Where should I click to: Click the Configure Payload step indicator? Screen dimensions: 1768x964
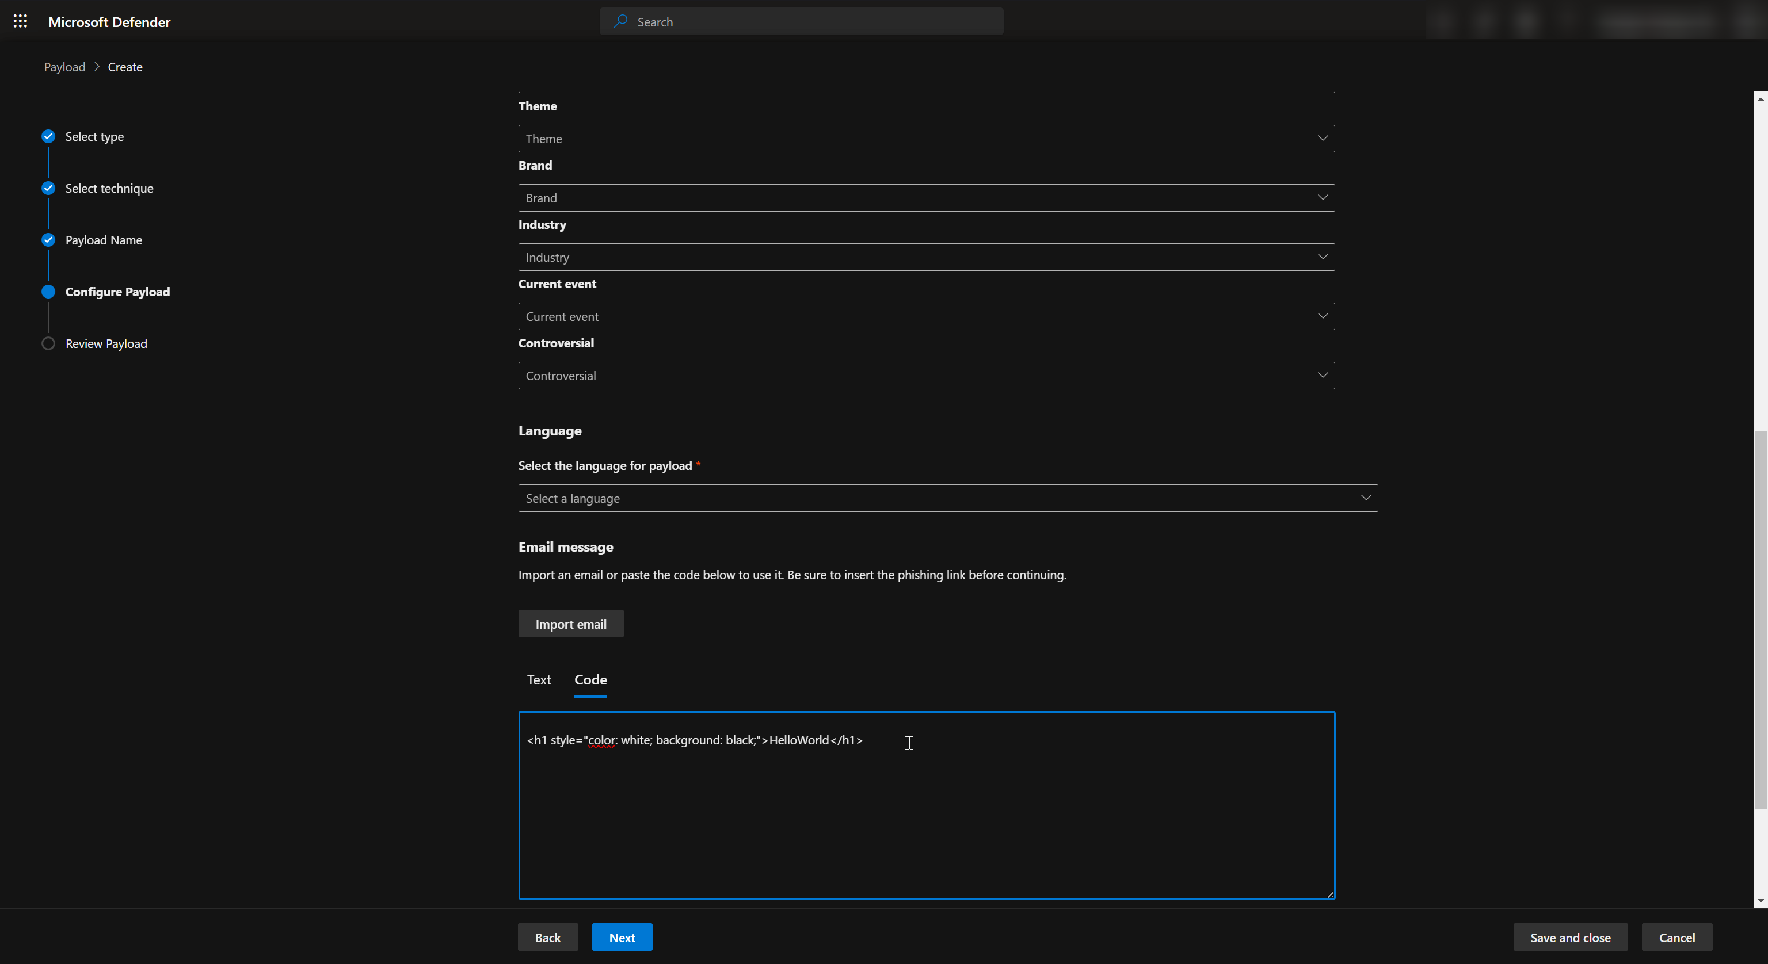click(48, 292)
